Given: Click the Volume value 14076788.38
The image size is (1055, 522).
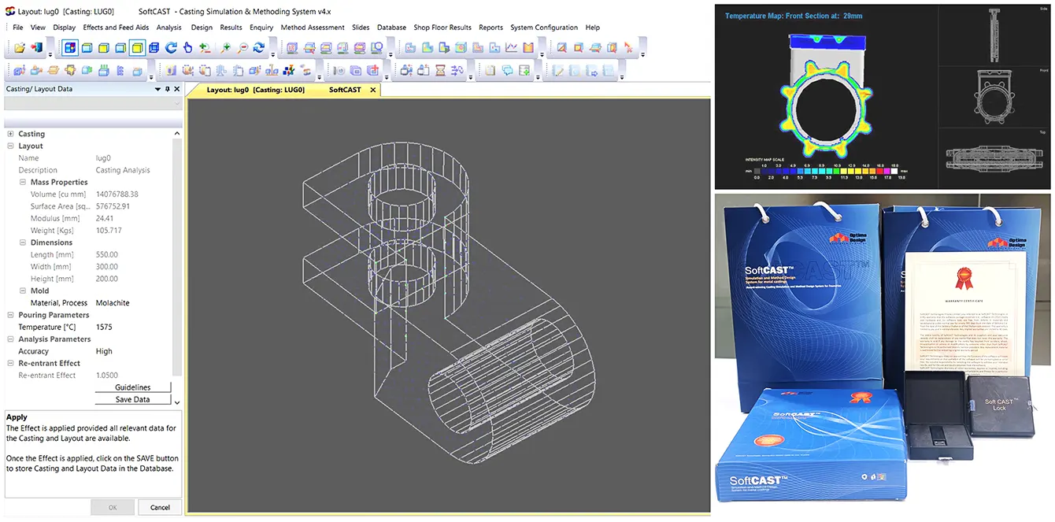Looking at the screenshot, I should (117, 194).
